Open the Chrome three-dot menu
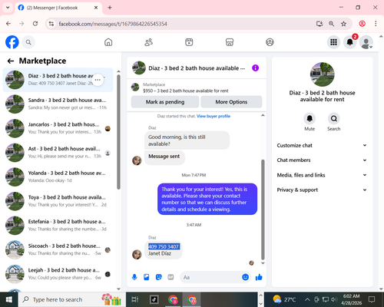Viewport: 384px width, 307px height. (x=376, y=24)
